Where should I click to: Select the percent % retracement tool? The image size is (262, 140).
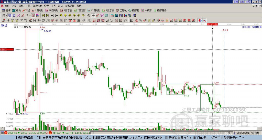(x=140, y=20)
